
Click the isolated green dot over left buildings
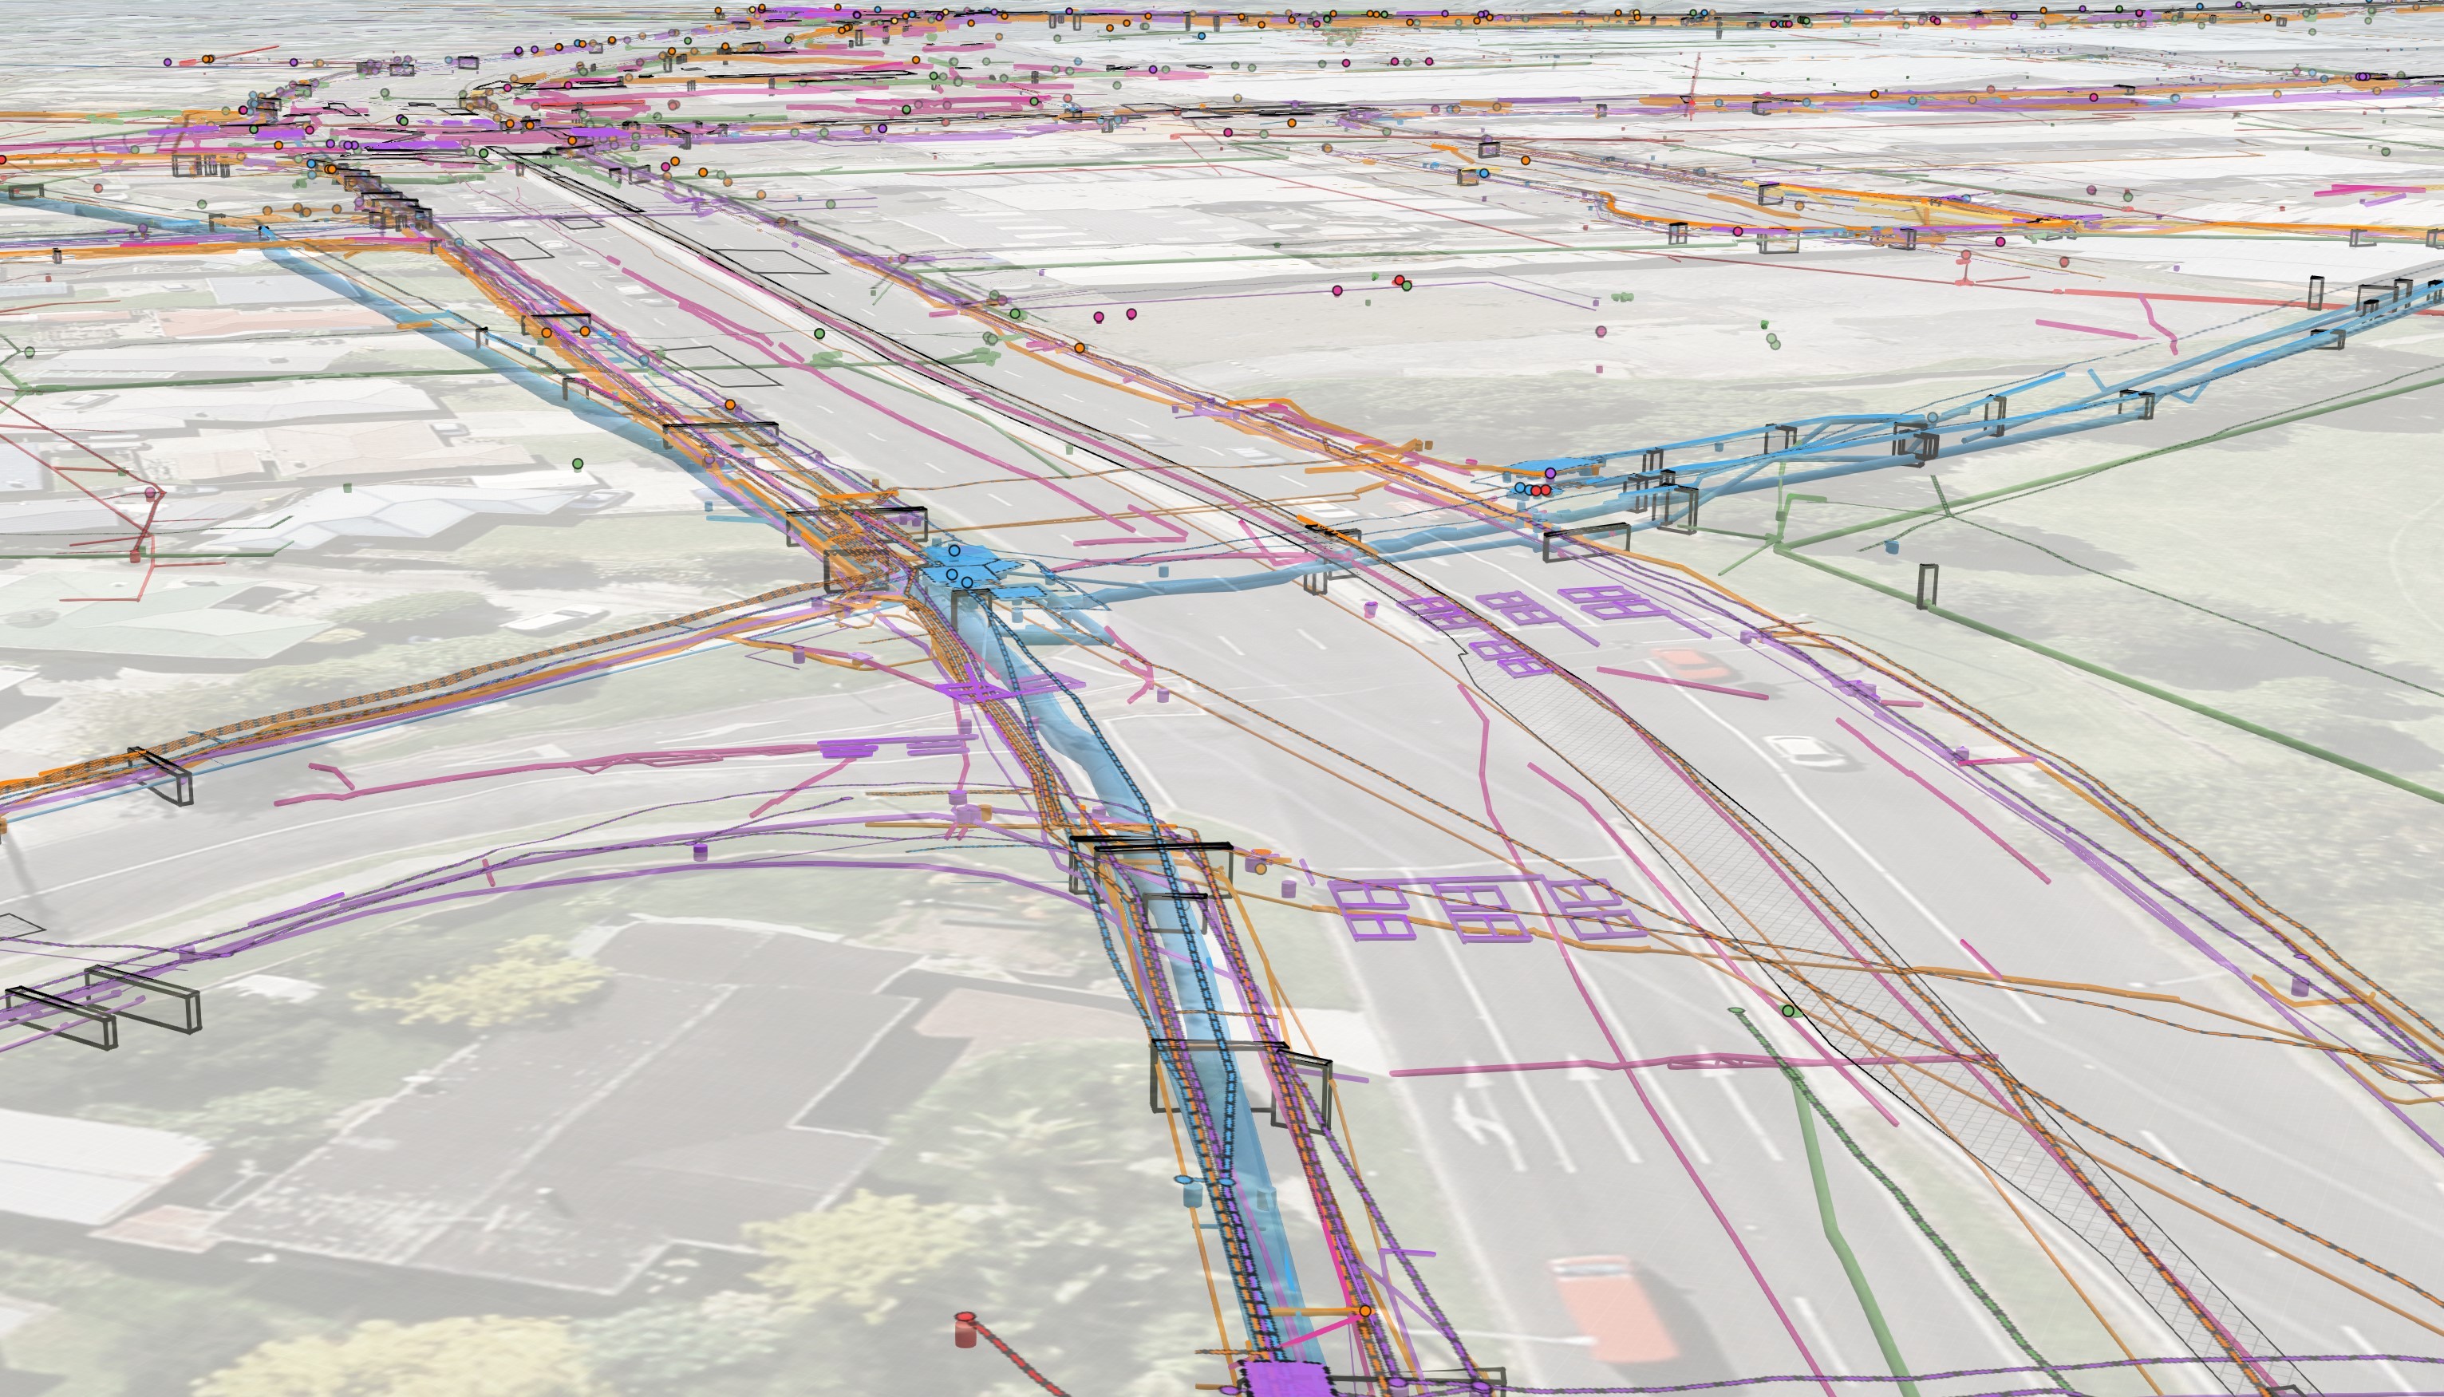(578, 464)
